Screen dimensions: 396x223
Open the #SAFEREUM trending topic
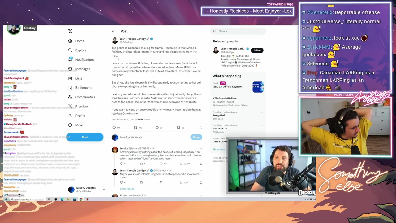(x=220, y=129)
